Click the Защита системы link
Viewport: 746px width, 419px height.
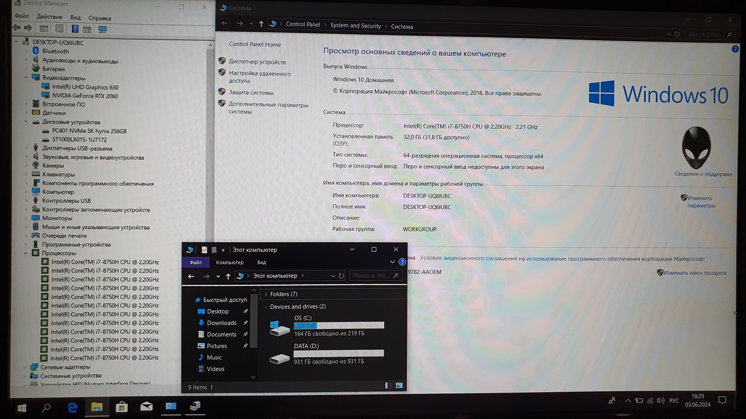(x=251, y=93)
